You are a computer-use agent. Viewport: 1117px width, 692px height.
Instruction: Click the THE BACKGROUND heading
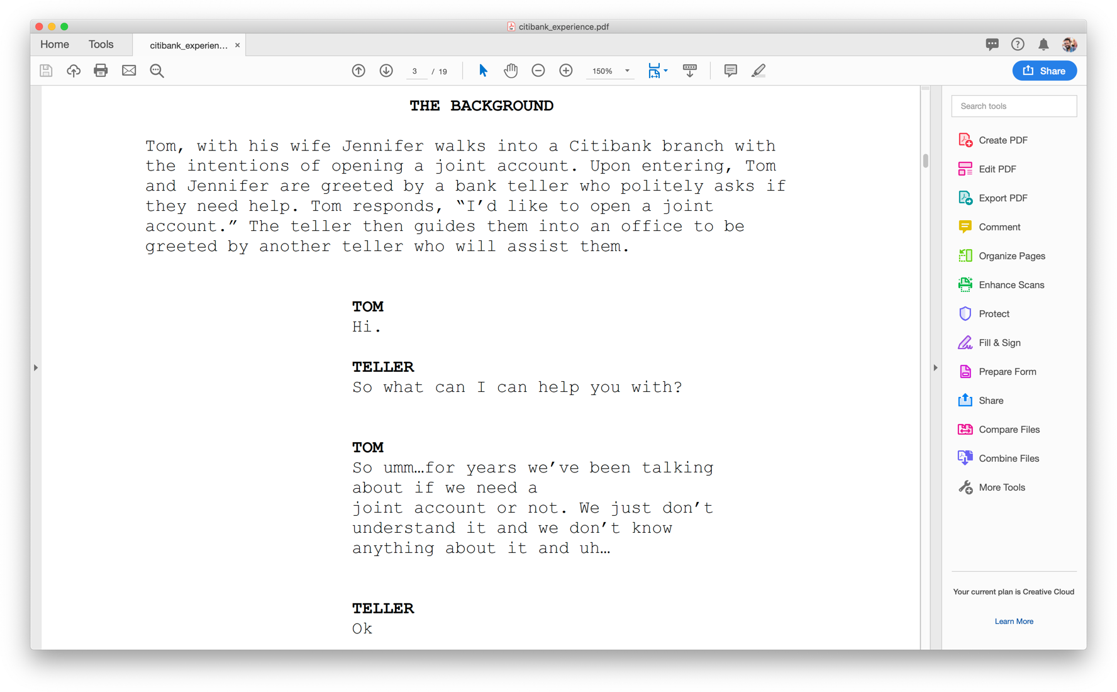[x=482, y=106]
